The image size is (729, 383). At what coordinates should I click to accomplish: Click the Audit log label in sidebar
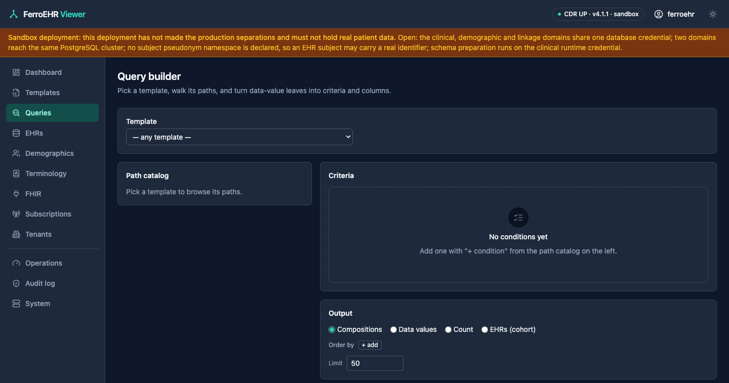point(40,283)
